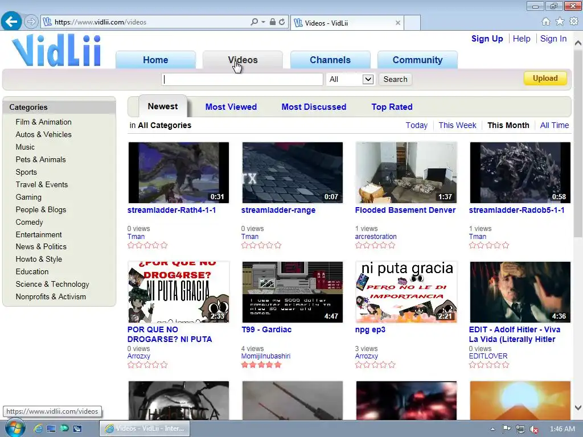The height and width of the screenshot is (437, 583).
Task: Open the Flooded Basement Denver thumbnail
Action: pos(406,172)
